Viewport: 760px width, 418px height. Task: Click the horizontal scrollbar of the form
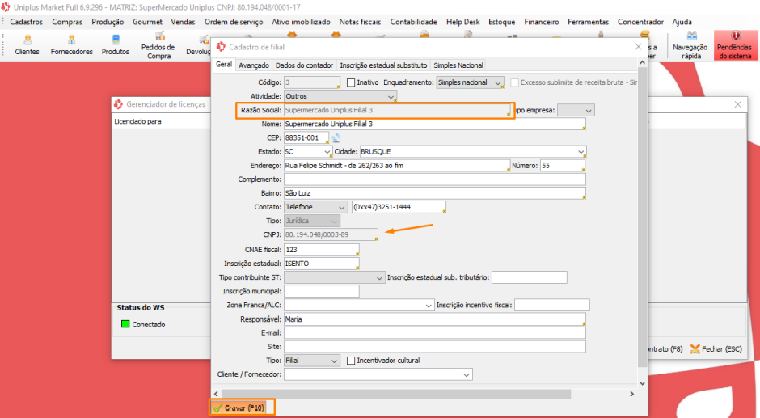coord(396,394)
